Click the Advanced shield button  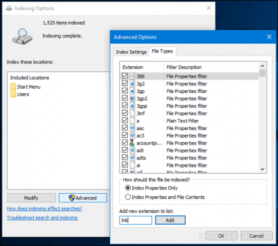(83, 198)
